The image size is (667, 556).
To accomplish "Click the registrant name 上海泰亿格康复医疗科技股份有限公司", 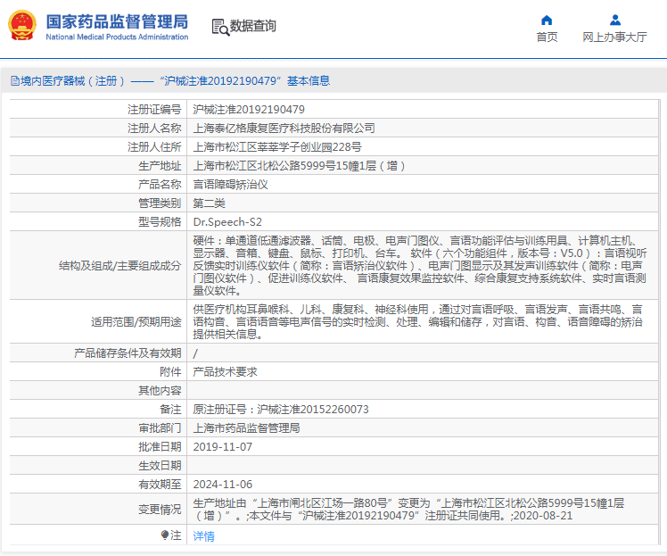I will 284,129.
